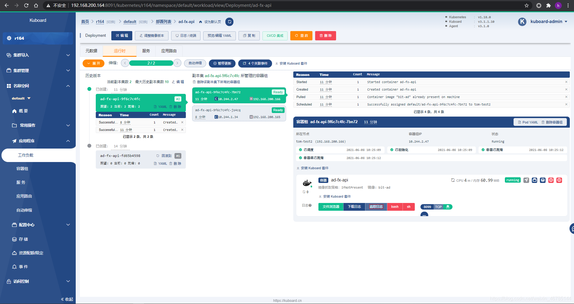Screen dimensions: 574x304
Task: Click the refresh icon beside 设为默认页
Action: (x=229, y=22)
